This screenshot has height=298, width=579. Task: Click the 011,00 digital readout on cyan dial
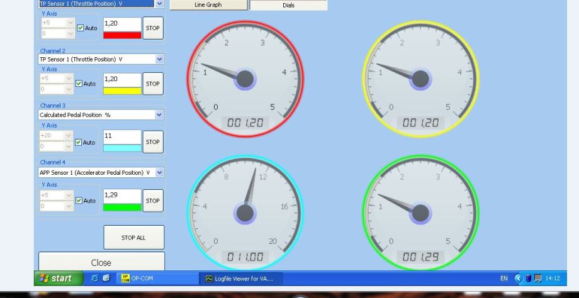pyautogui.click(x=245, y=257)
